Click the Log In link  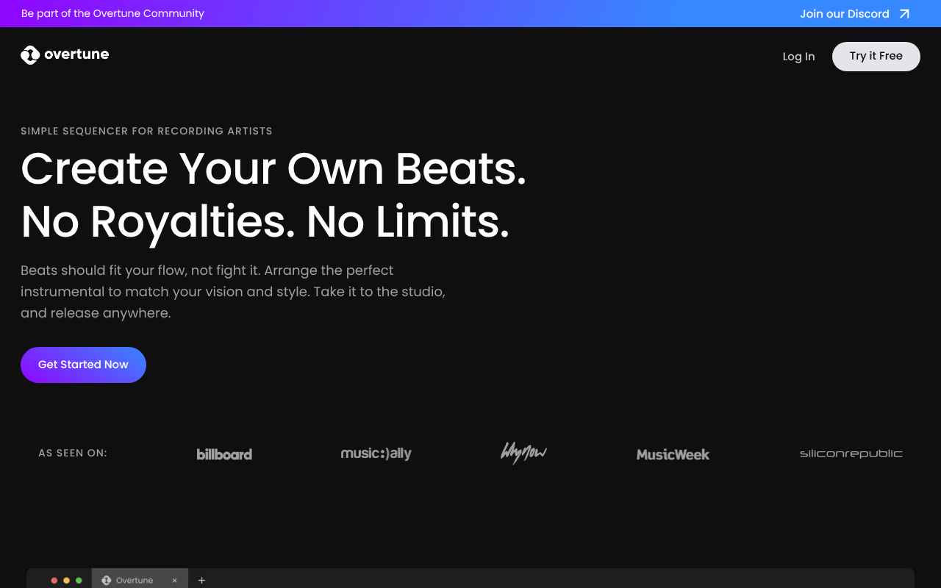(798, 56)
